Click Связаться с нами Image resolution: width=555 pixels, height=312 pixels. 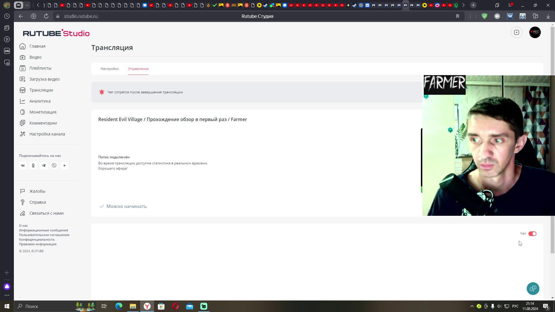coord(42,213)
